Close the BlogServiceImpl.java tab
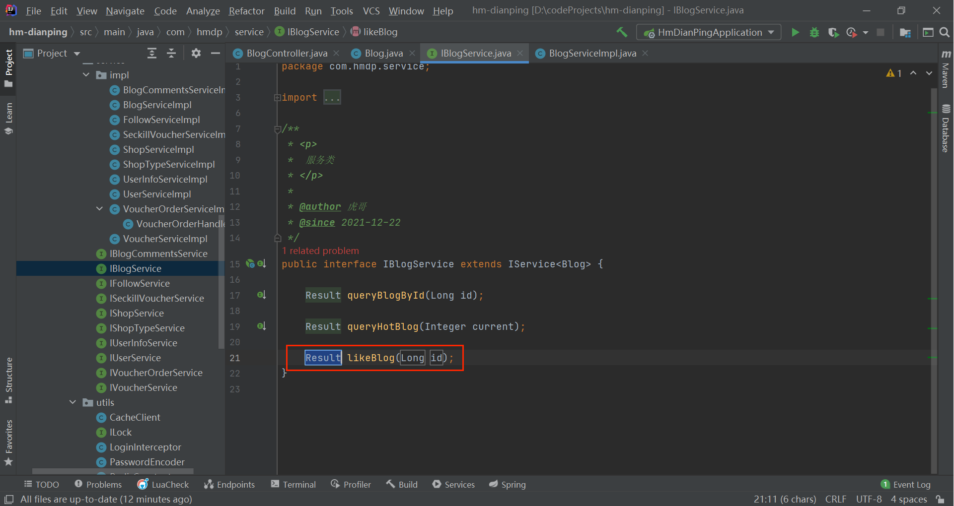 click(x=645, y=53)
